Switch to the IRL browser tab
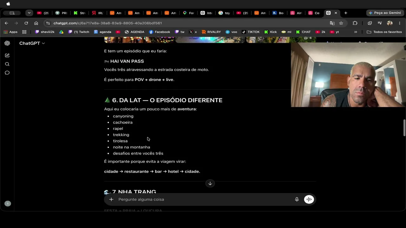Viewport: 406px width, 228px height. coord(98,13)
